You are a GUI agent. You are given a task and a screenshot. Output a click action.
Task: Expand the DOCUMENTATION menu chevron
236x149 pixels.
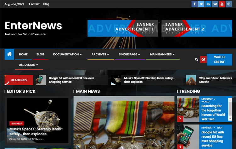(81, 54)
